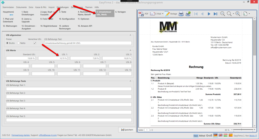Go to previous preview page
Screen dimensions: 259x139
coord(202,14)
